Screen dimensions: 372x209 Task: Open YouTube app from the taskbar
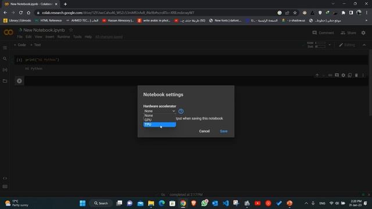pyautogui.click(x=257, y=203)
